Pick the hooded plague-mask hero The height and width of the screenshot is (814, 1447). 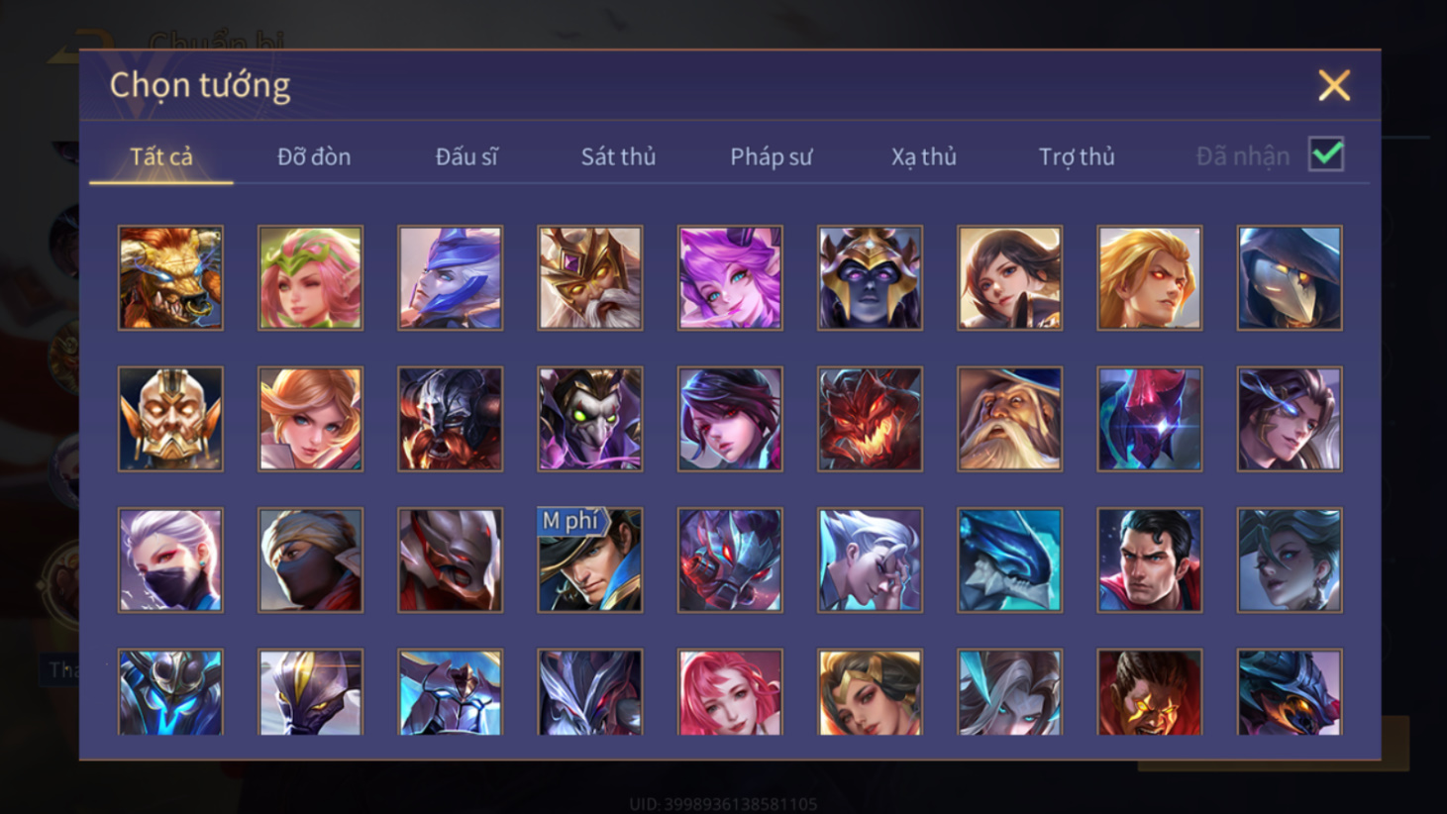tap(1290, 277)
